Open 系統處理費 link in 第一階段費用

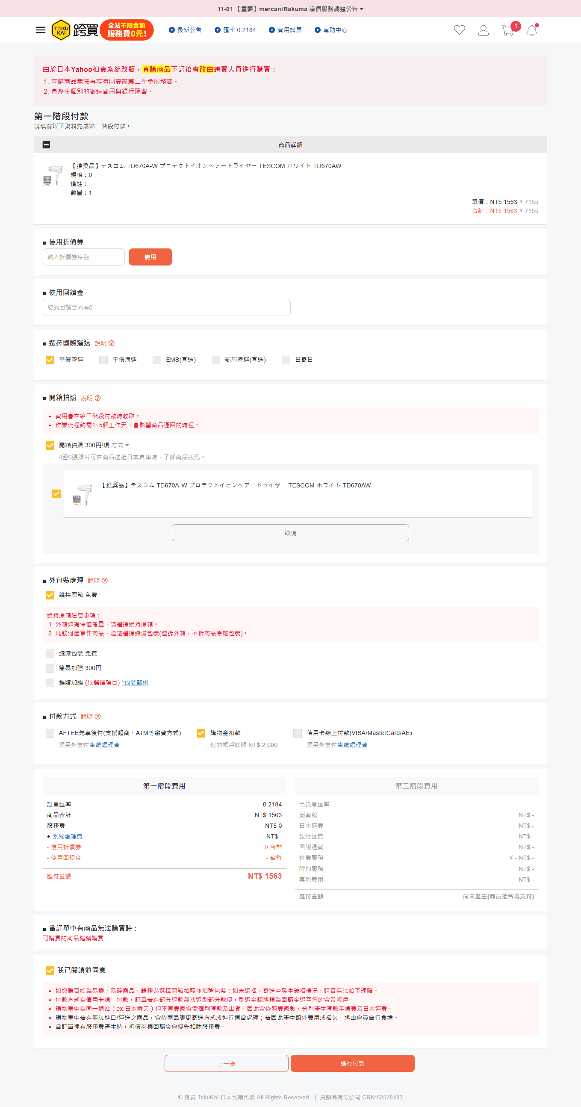tap(68, 836)
